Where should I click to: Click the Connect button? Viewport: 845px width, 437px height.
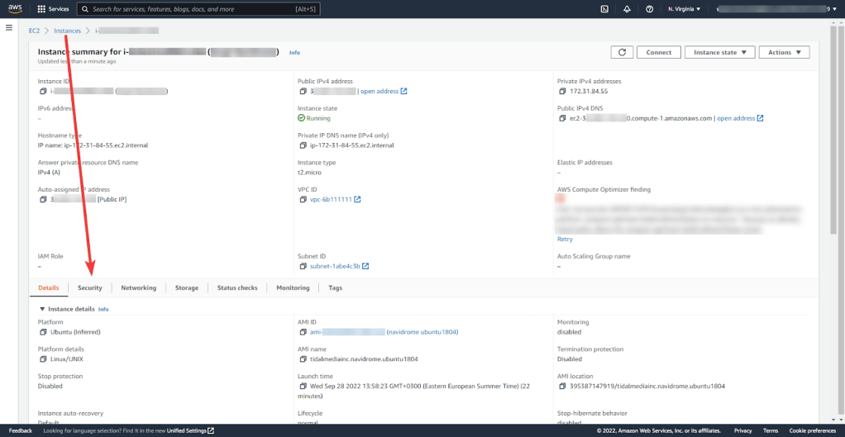click(x=658, y=52)
